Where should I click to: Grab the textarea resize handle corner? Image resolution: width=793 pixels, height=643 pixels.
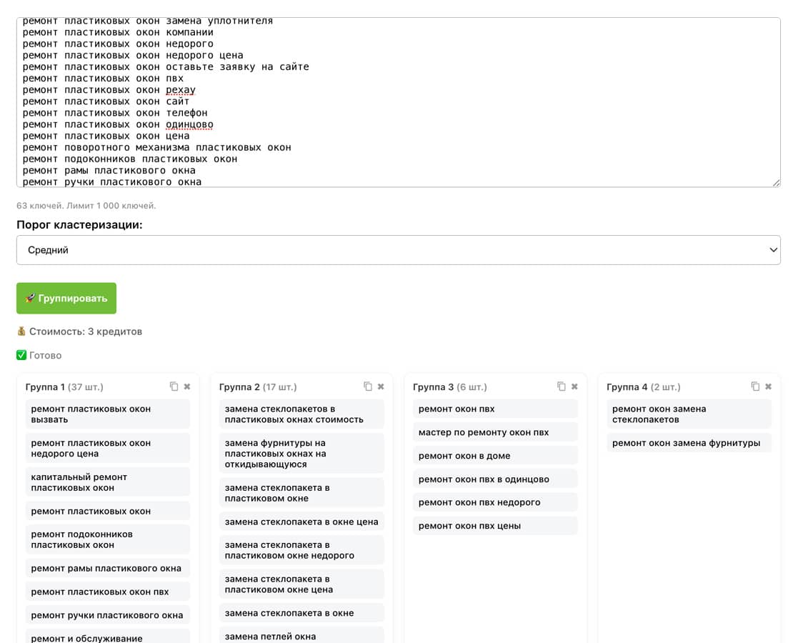(777, 183)
